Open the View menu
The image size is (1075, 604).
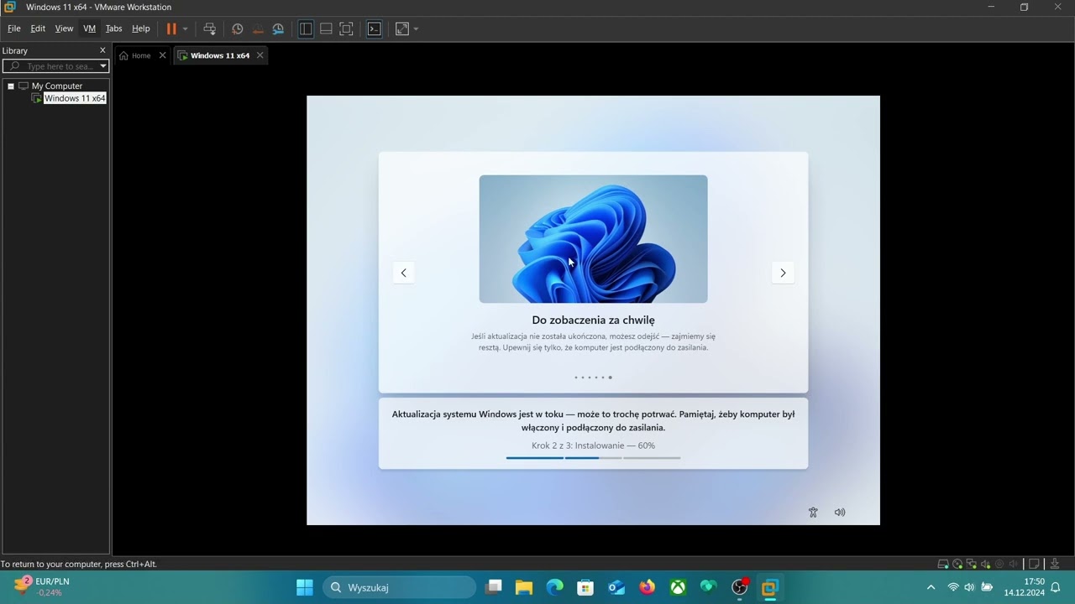[64, 29]
